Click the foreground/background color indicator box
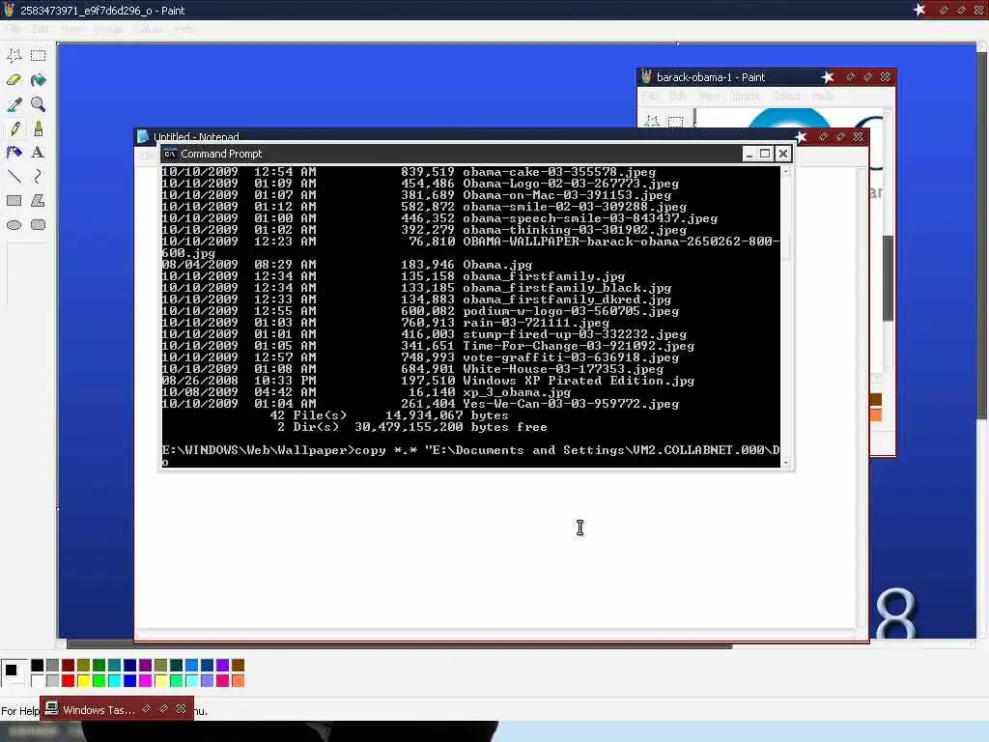This screenshot has height=742, width=989. pyautogui.click(x=14, y=672)
